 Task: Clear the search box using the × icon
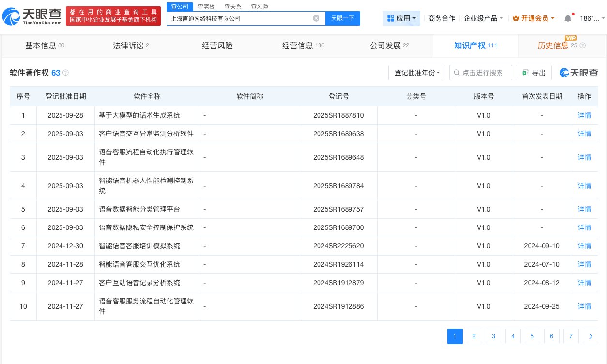pyautogui.click(x=316, y=18)
